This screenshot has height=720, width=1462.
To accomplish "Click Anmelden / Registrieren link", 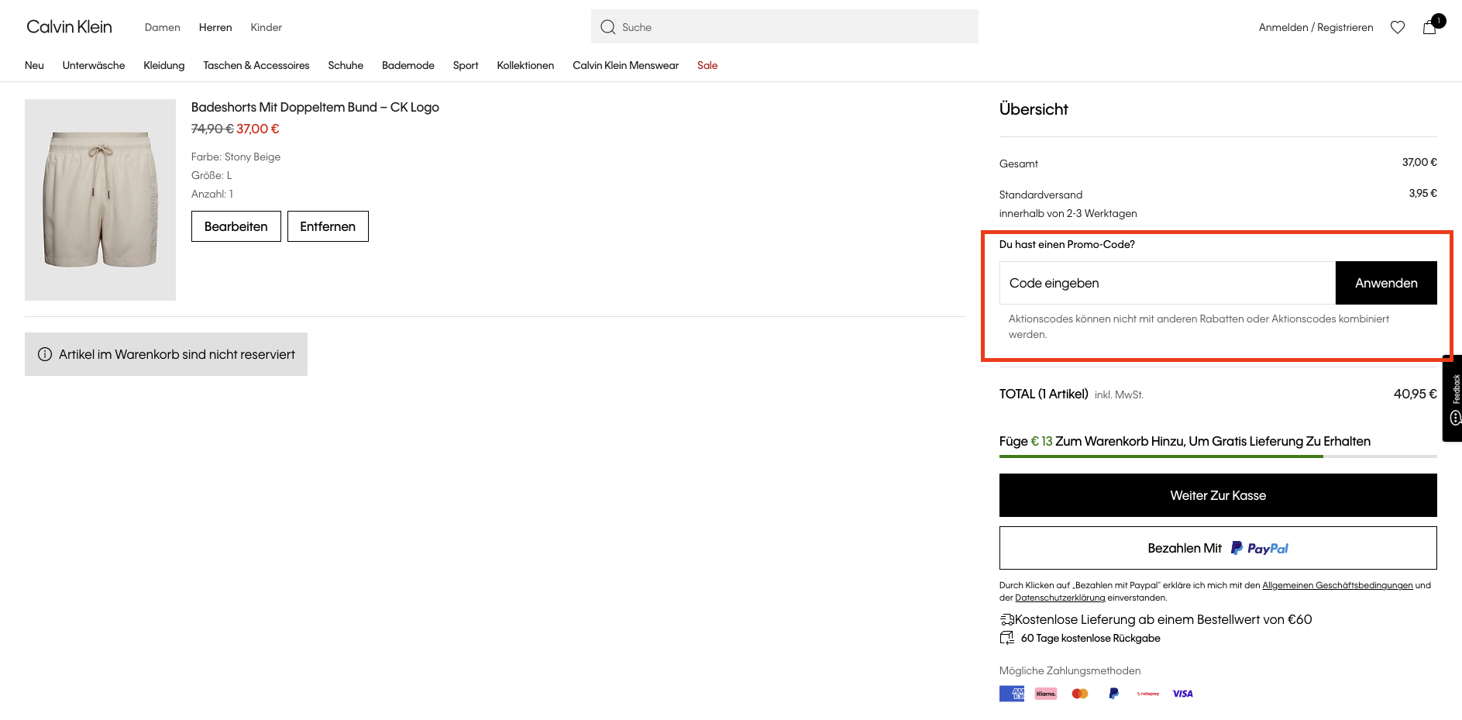I will click(1316, 27).
